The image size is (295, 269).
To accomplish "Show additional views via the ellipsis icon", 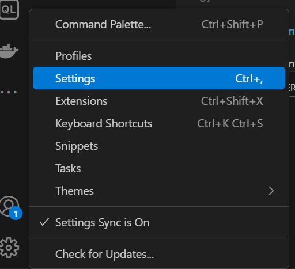I will point(9,92).
